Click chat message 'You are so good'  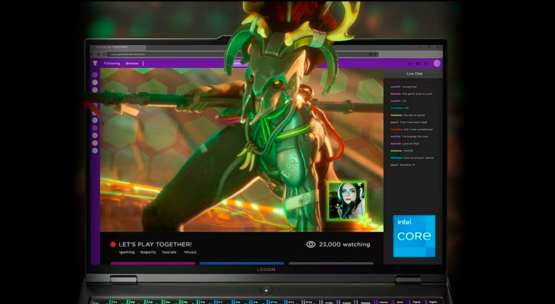413,115
